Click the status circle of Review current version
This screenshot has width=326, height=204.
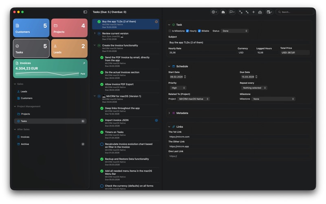[x=99, y=33]
